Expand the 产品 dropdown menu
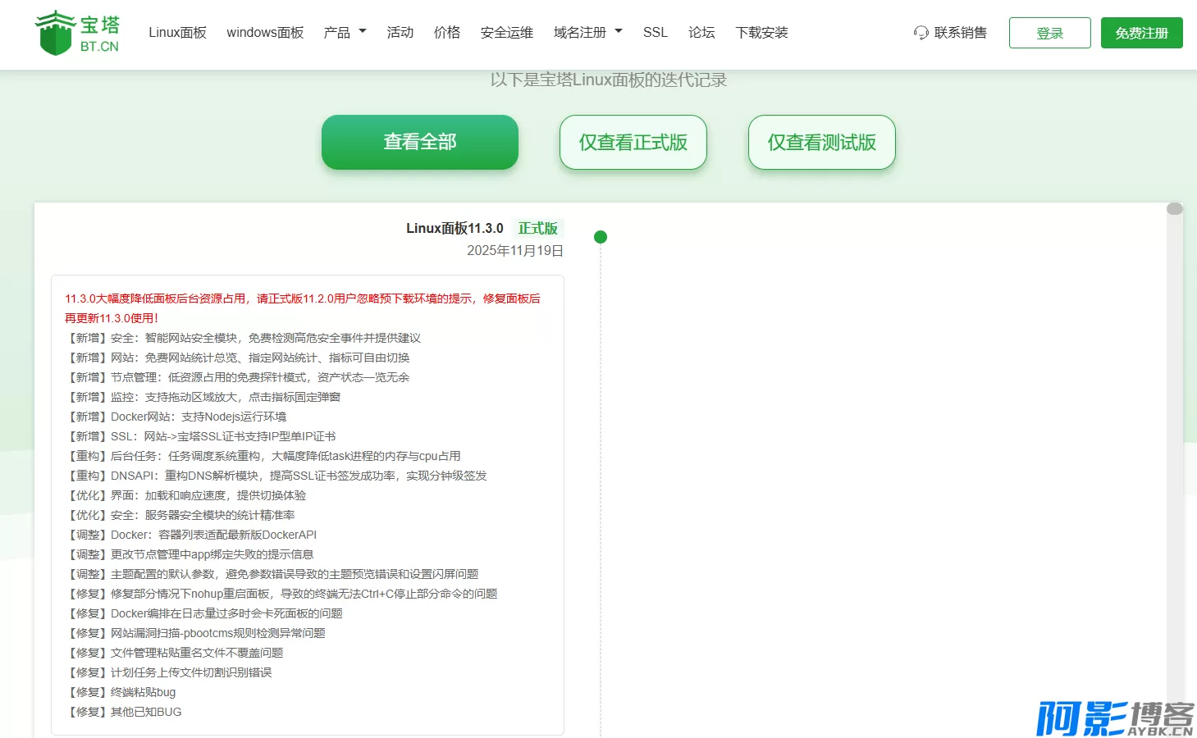 [345, 33]
